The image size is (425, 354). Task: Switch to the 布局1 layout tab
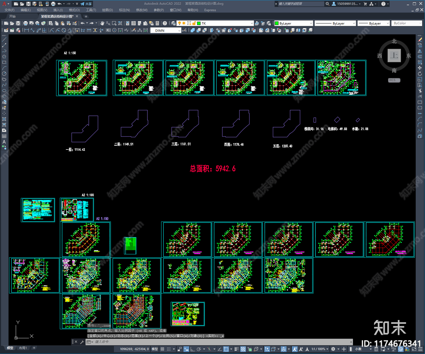pyautogui.click(x=23, y=348)
